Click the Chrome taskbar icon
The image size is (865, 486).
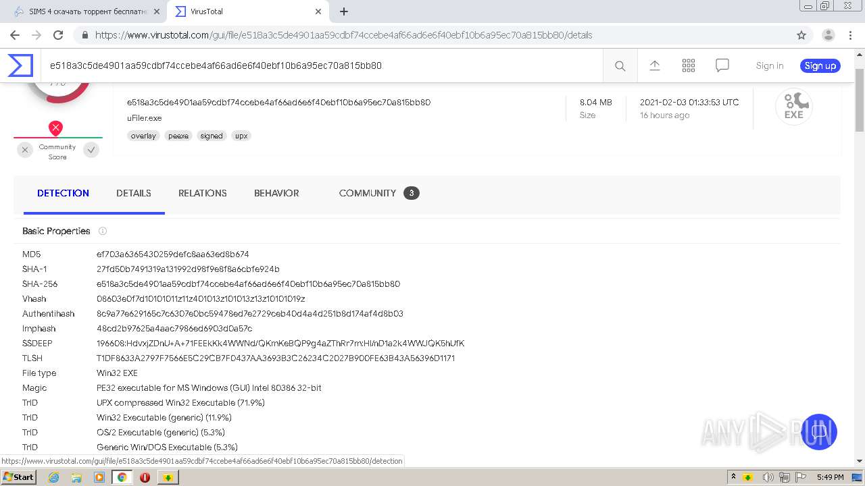point(122,477)
